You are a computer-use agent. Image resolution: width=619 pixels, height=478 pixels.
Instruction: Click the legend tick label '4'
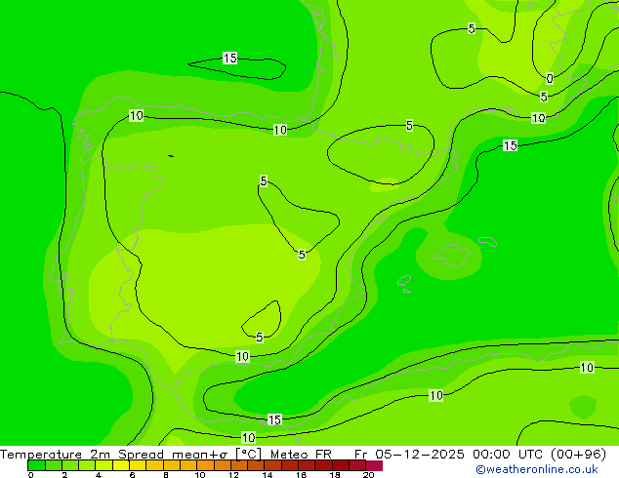99,475
